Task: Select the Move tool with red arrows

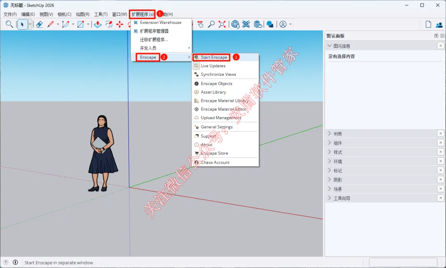Action: (120, 24)
